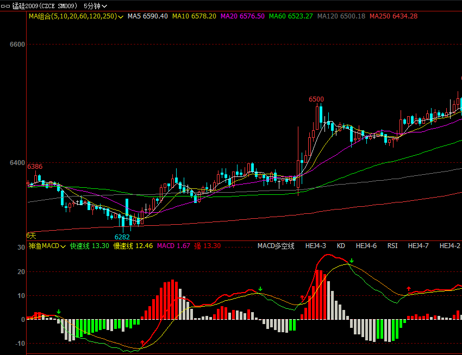The height and width of the screenshot is (355, 462).
Task: Click the 6282 low price marker
Action: point(122,237)
